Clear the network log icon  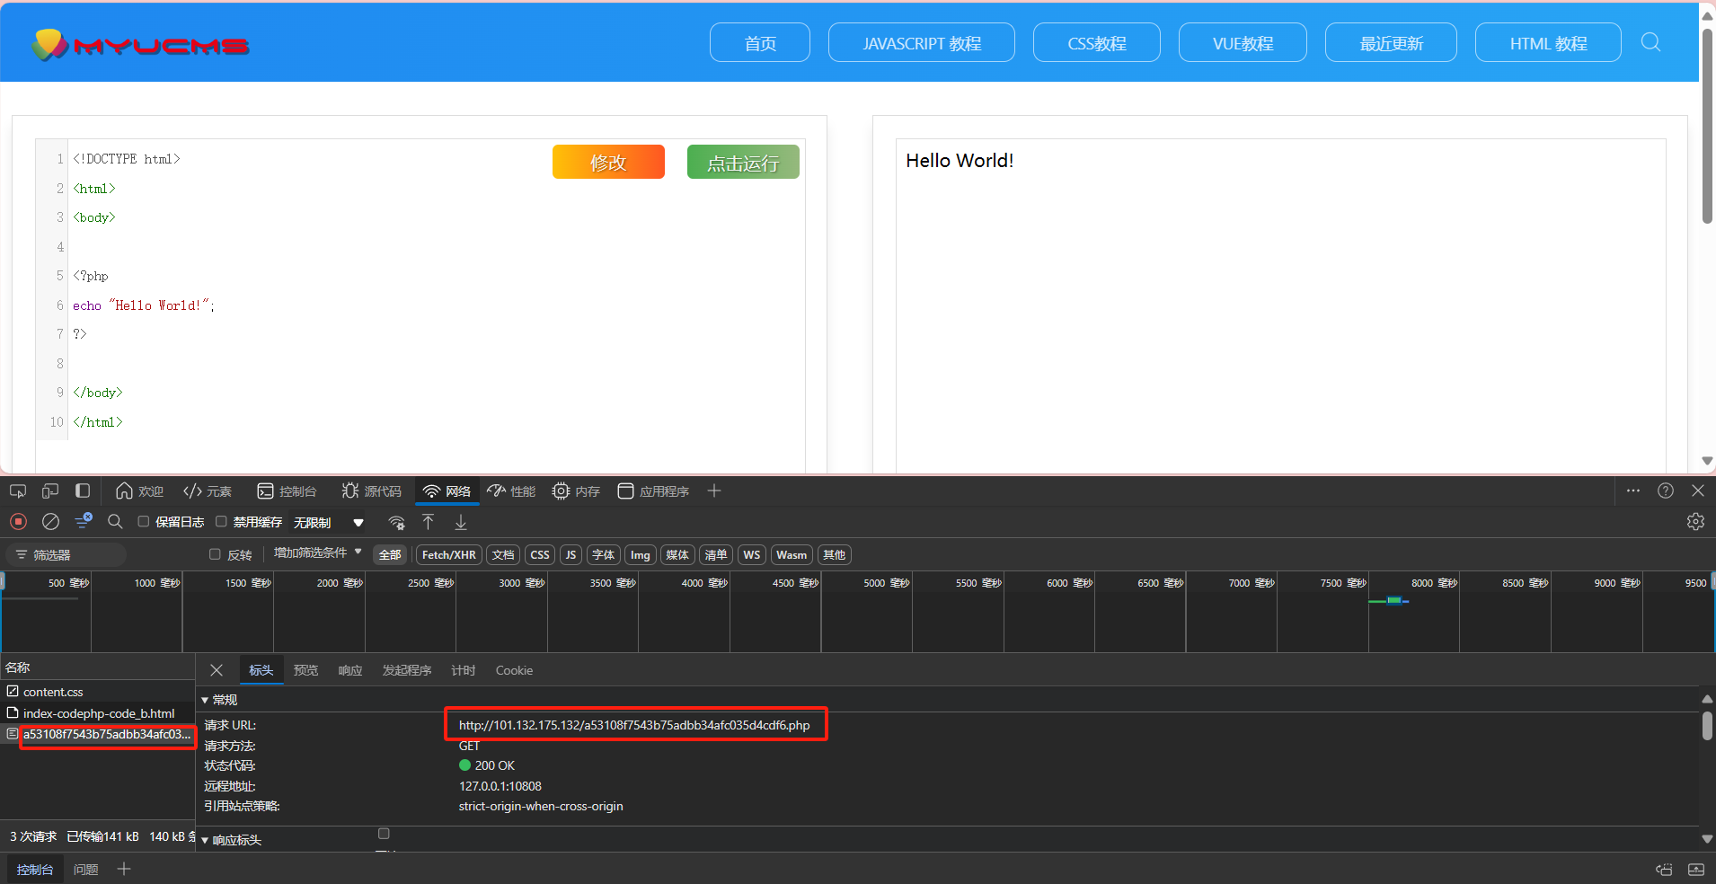pos(51,521)
